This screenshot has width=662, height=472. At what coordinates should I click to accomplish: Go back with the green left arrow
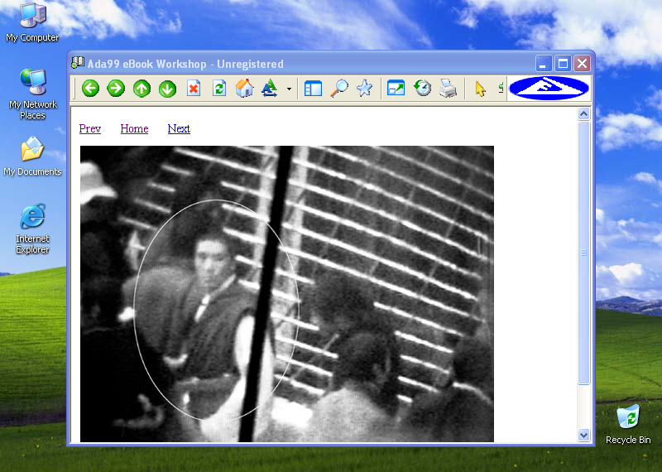[90, 89]
